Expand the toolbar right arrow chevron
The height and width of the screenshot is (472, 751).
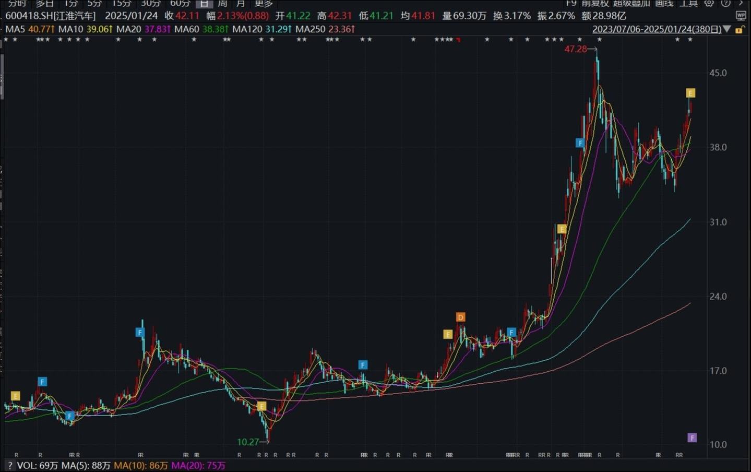[741, 3]
